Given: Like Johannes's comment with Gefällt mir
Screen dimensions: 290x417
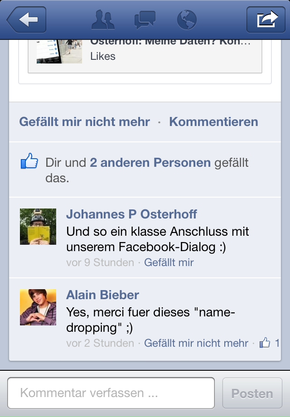Looking at the screenshot, I should [x=169, y=262].
